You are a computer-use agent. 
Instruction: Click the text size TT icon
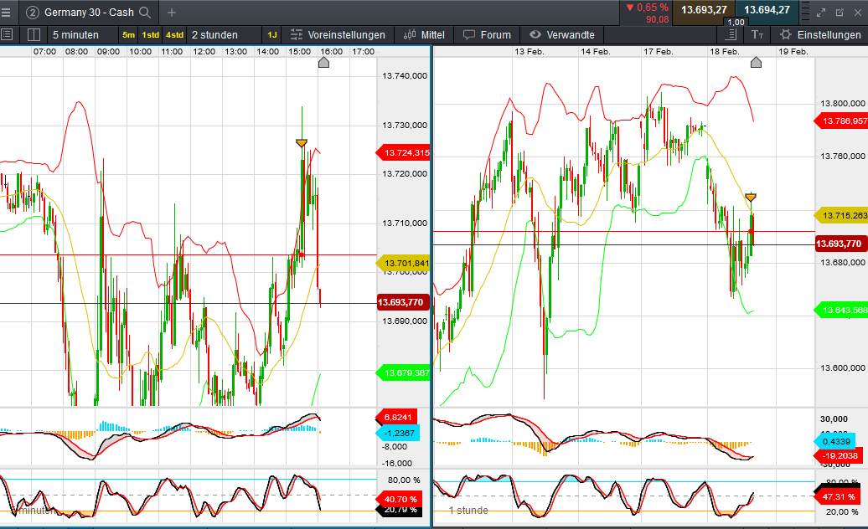pyautogui.click(x=757, y=35)
